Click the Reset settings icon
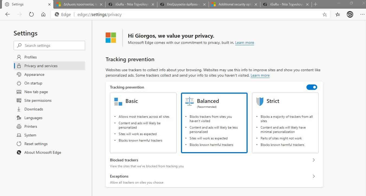The image size is (366, 196). coord(19,144)
